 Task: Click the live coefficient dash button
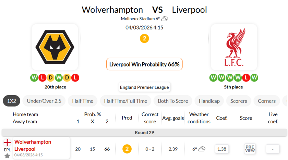(272, 149)
